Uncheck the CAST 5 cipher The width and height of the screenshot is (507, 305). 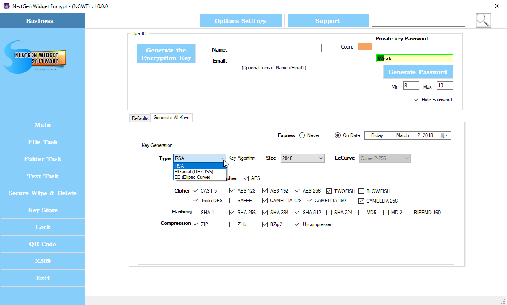pos(196,191)
